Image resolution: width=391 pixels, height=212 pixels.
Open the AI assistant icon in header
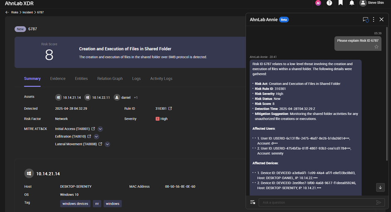[x=318, y=3]
